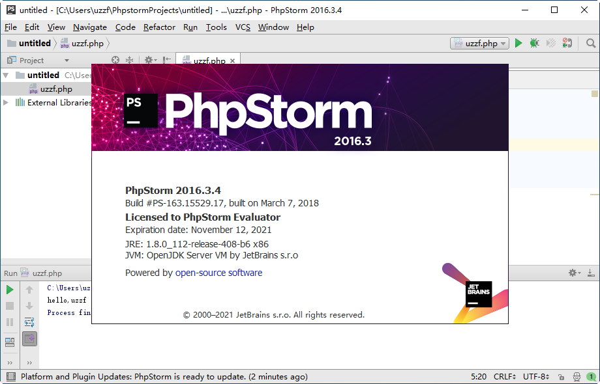The image size is (600, 384).
Task: Hide the Project tool window
Action: 167,60
